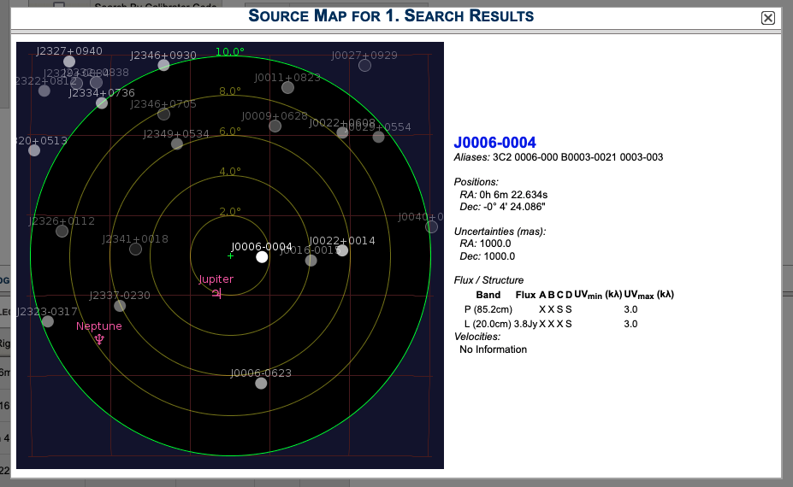Click the J0006-0623 source dot
The height and width of the screenshot is (487, 793).
[x=261, y=383]
